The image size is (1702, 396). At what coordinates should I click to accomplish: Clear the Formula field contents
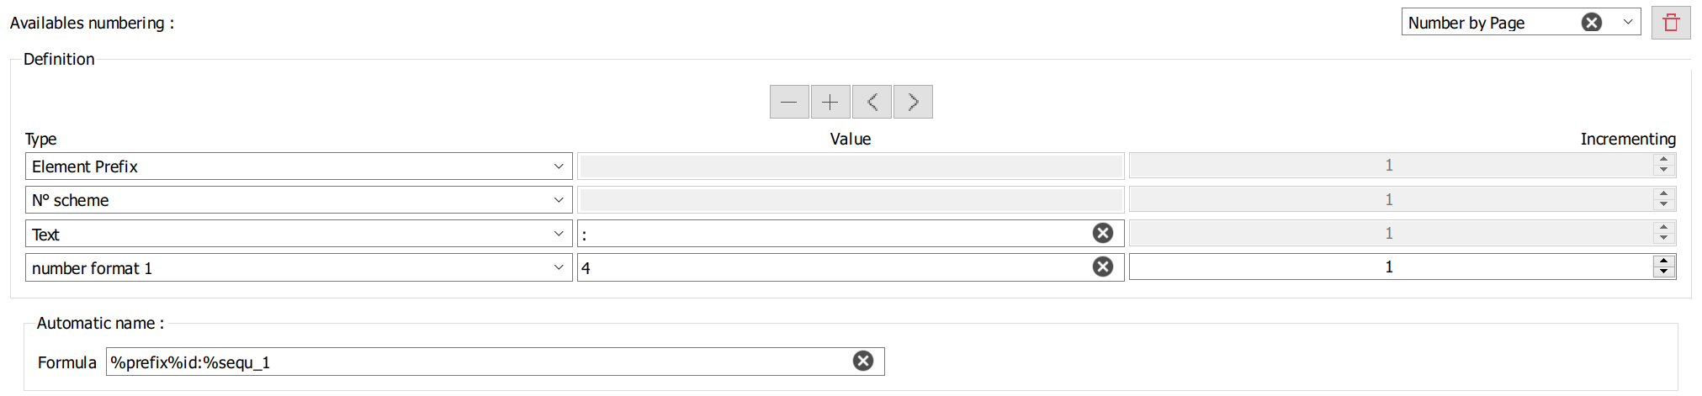click(862, 361)
